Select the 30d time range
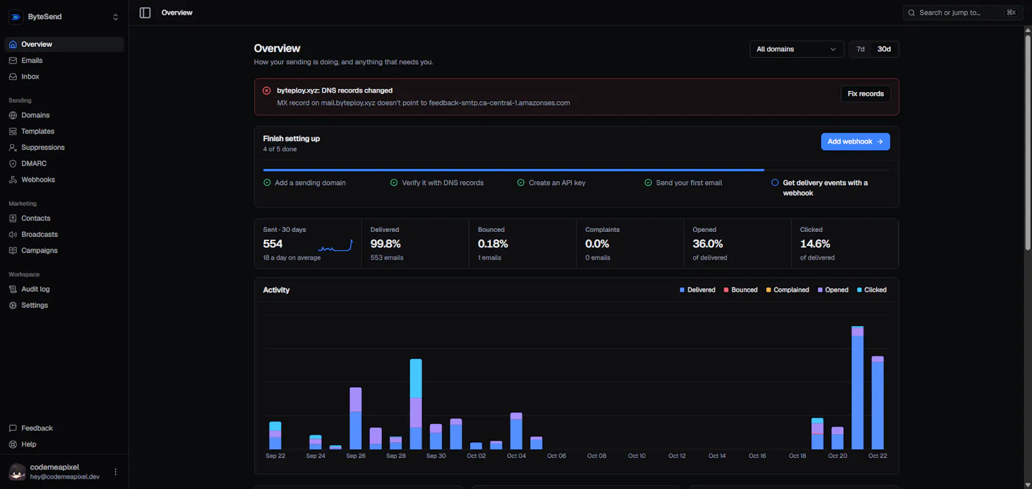Viewport: 1032px width, 489px height. pos(884,49)
